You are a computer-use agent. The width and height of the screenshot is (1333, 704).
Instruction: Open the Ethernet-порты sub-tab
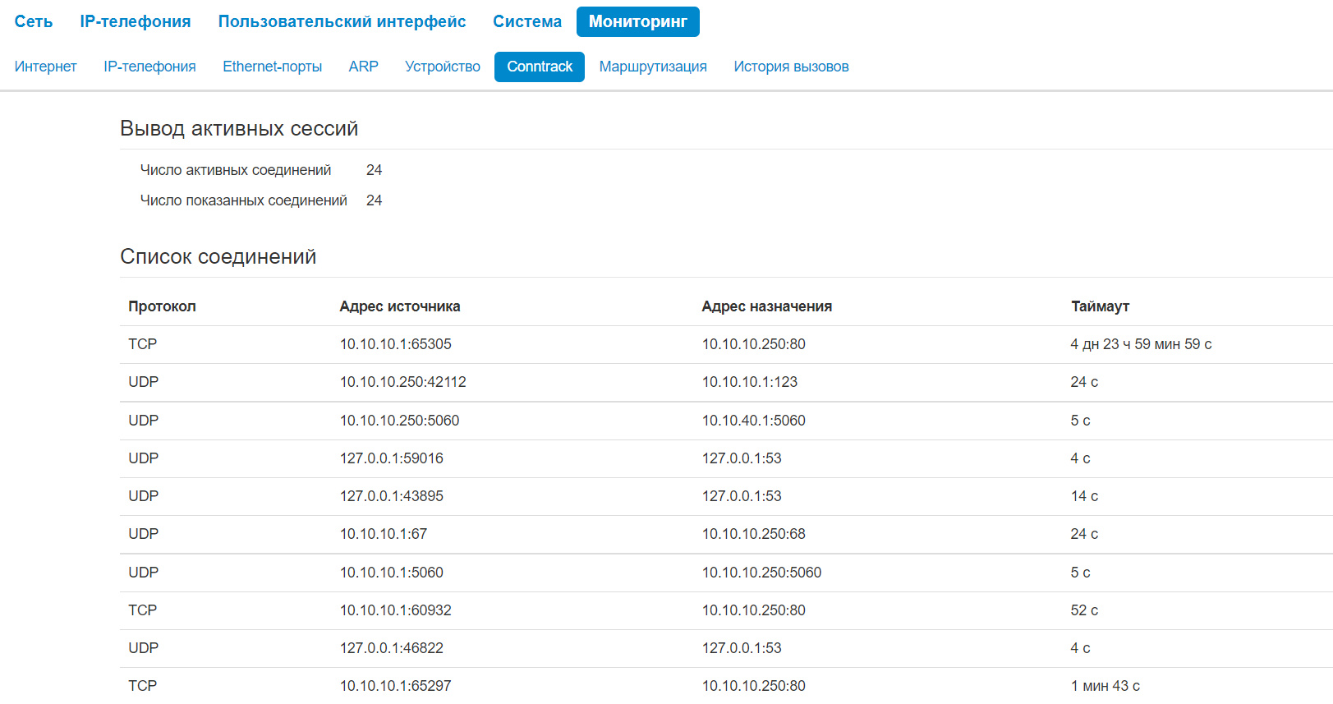[272, 67]
